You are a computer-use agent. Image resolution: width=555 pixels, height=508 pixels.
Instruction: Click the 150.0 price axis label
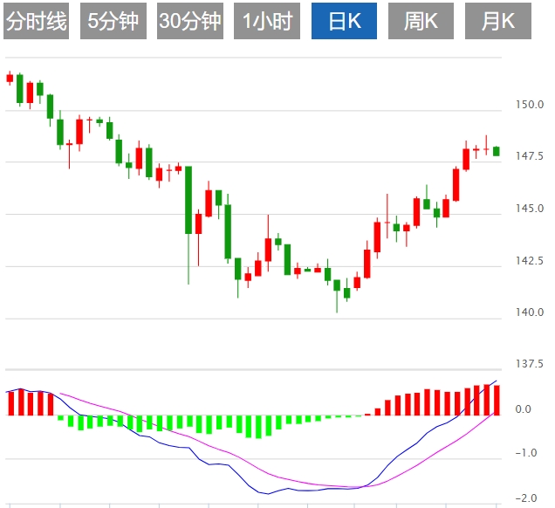click(530, 106)
